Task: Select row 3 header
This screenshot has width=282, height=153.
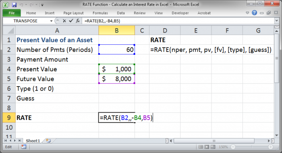Action: pyautogui.click(x=9, y=59)
